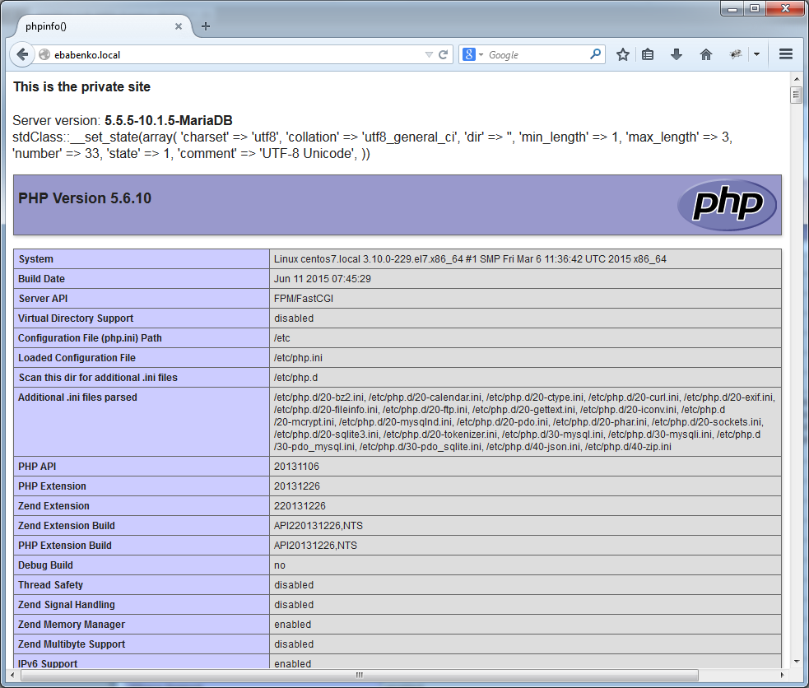Click the PHP logo image

727,205
